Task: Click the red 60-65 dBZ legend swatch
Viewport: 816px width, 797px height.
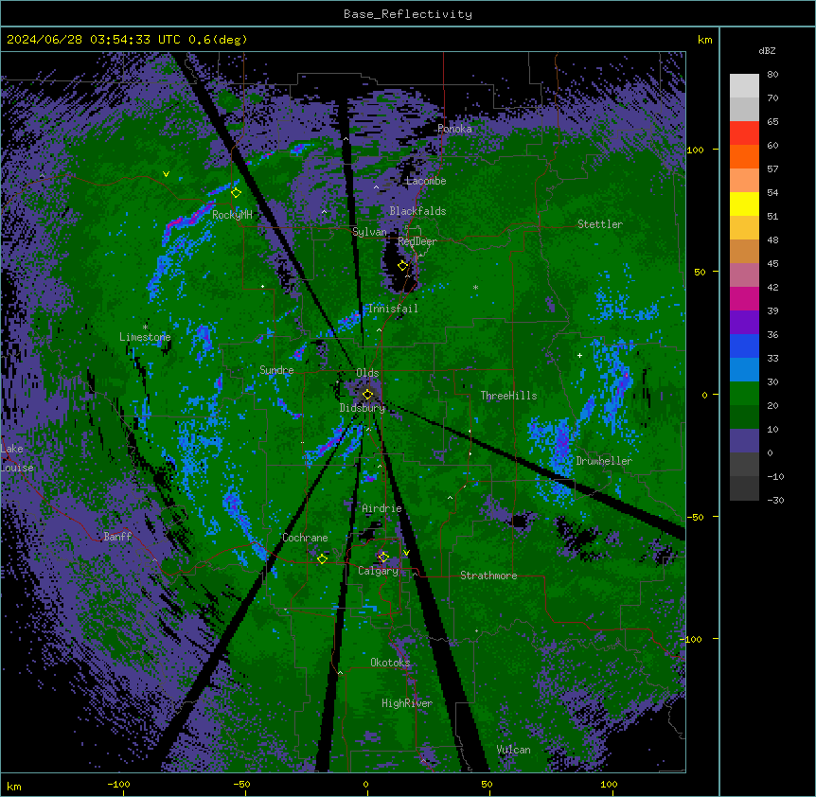Action: [x=744, y=133]
